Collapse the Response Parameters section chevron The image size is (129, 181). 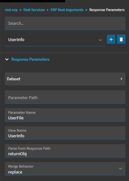(7, 59)
